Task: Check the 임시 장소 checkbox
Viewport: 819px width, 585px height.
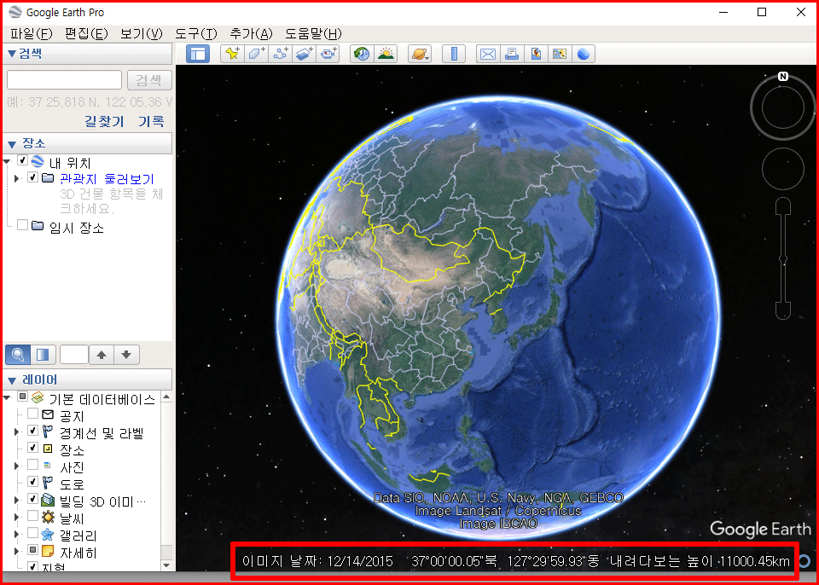Action: point(22,224)
